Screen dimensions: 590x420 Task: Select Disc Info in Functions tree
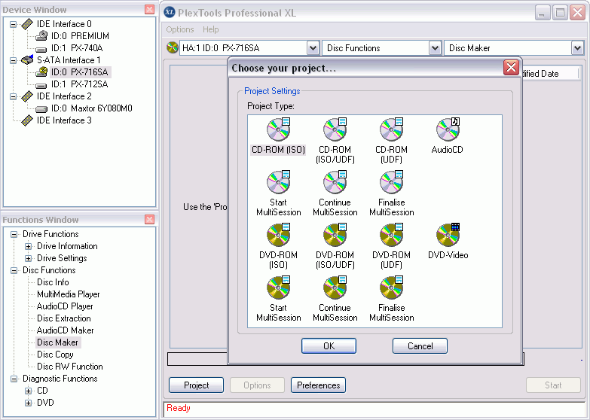(x=53, y=282)
